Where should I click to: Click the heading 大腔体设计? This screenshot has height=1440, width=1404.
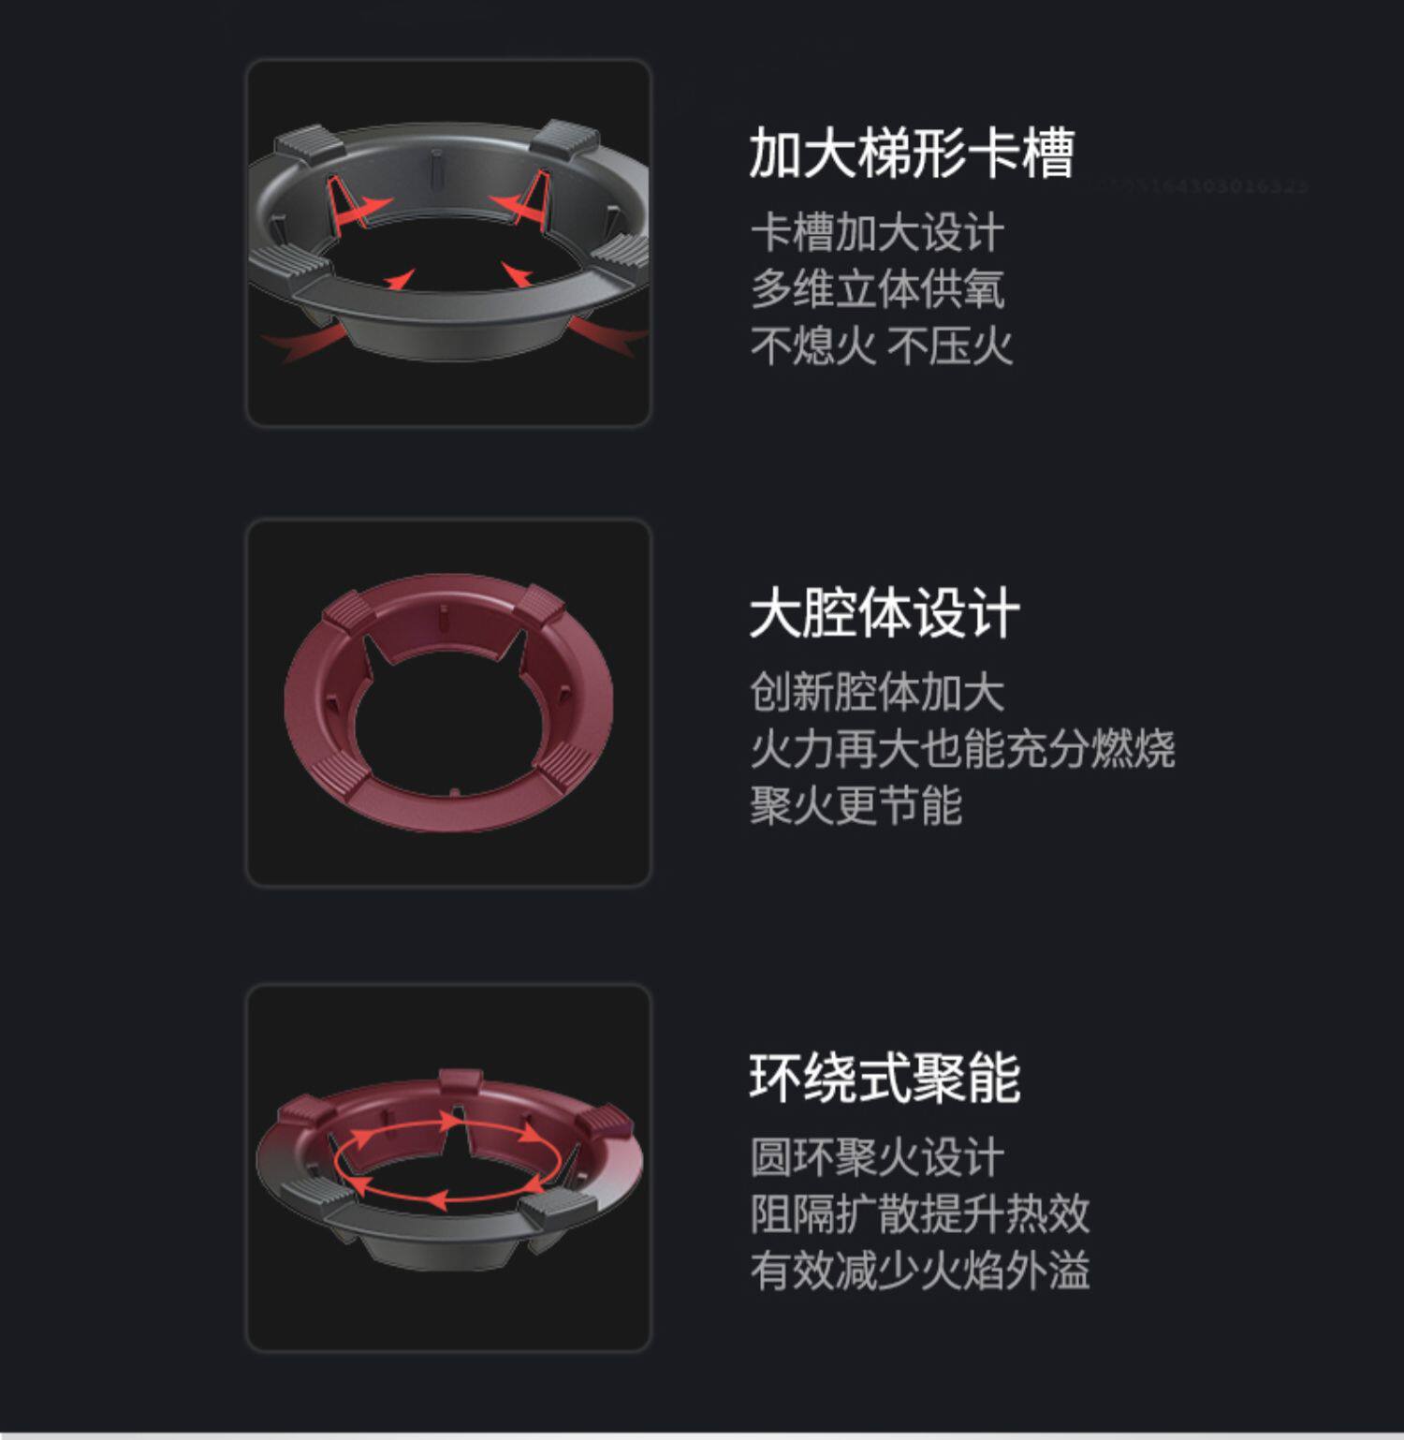point(885,613)
